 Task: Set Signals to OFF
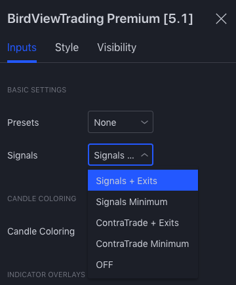[143, 265]
